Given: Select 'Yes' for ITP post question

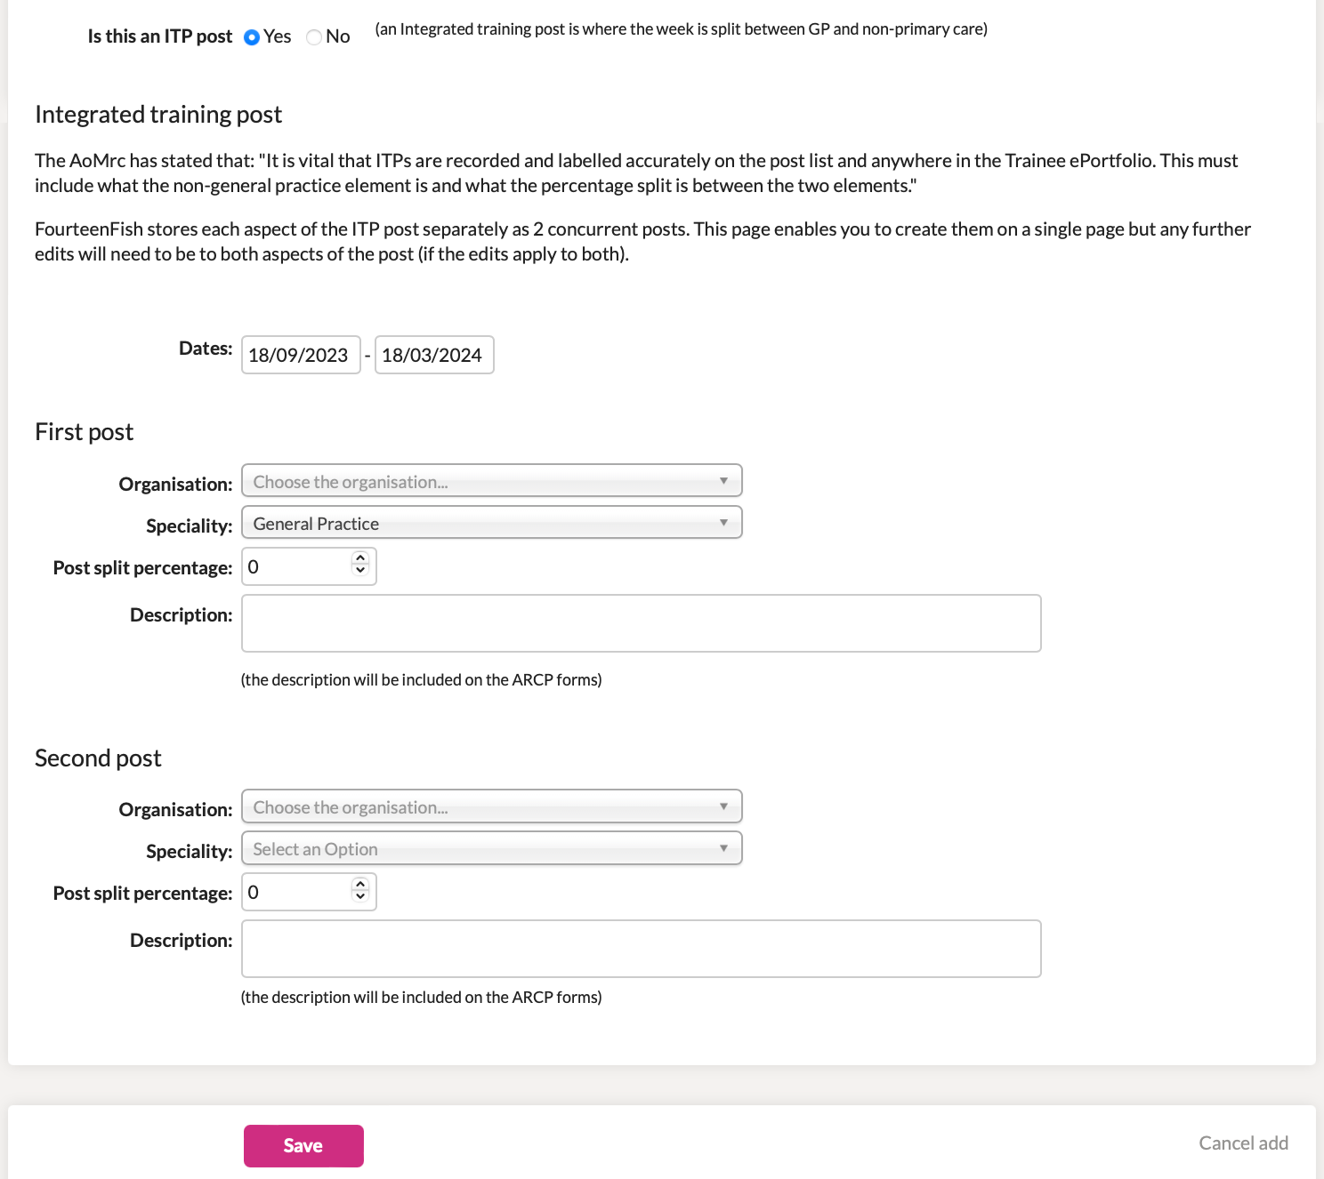Looking at the screenshot, I should click(253, 36).
